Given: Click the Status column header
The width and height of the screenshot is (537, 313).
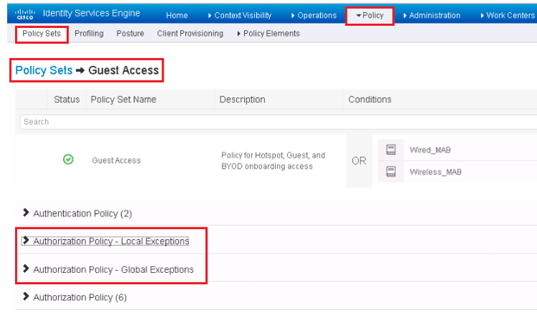Looking at the screenshot, I should pyautogui.click(x=67, y=99).
